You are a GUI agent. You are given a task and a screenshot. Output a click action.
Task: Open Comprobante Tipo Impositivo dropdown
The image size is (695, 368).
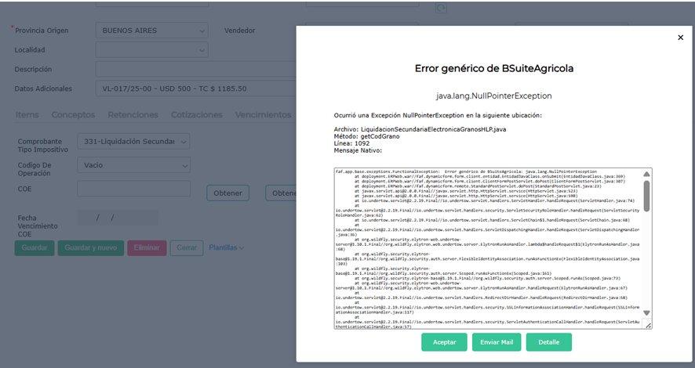[x=133, y=142]
